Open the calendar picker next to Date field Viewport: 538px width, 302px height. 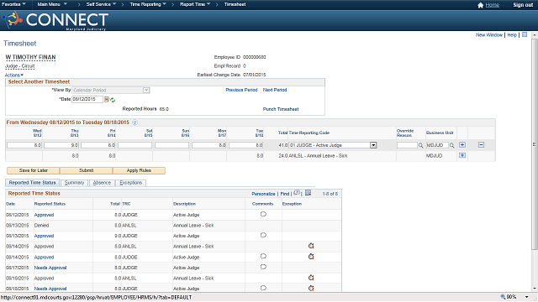107,100
